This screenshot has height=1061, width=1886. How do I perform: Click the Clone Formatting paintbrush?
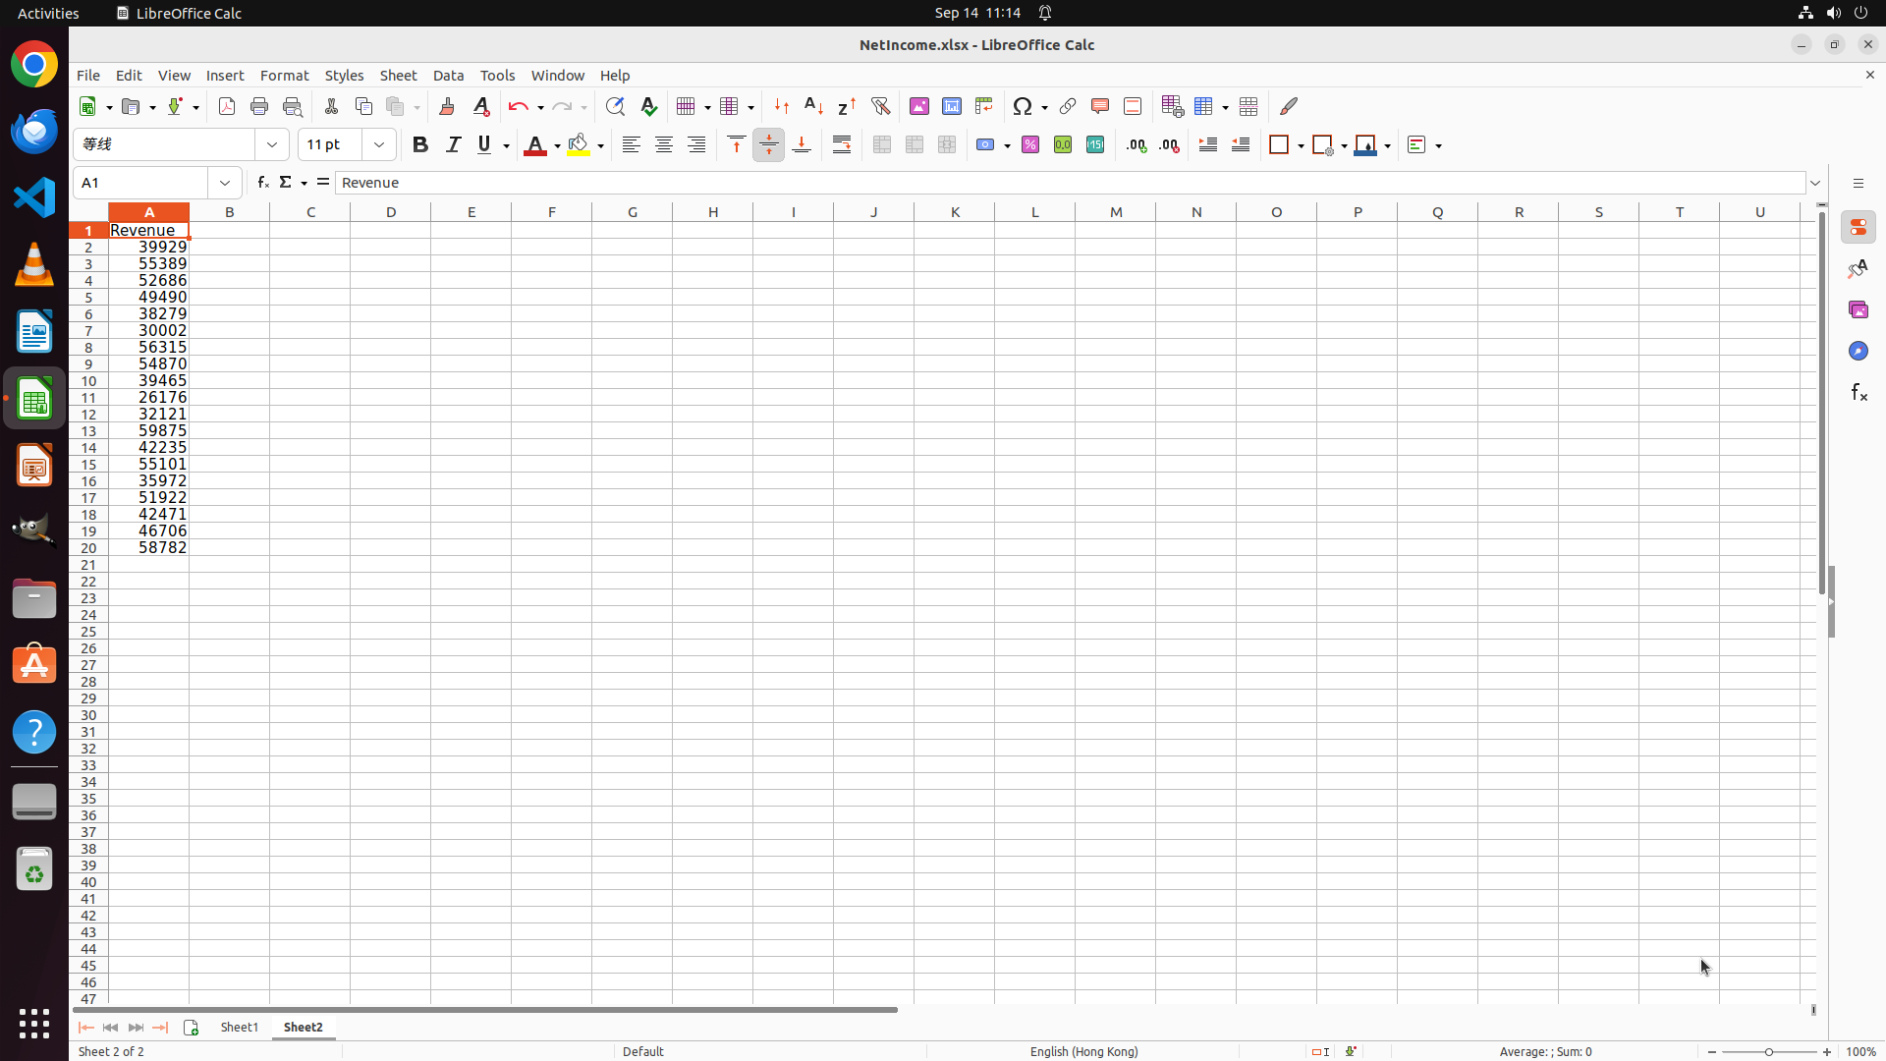click(x=447, y=106)
